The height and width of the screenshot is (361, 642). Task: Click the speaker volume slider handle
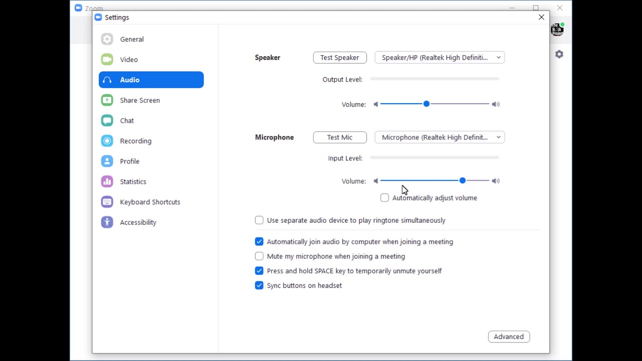click(426, 104)
